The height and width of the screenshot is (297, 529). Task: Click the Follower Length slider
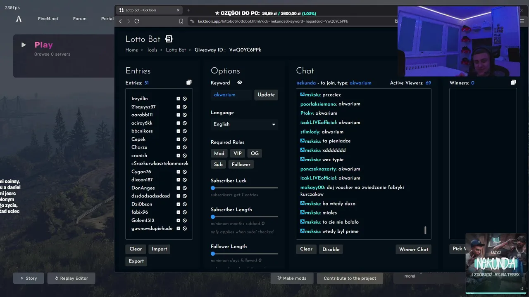click(244, 254)
